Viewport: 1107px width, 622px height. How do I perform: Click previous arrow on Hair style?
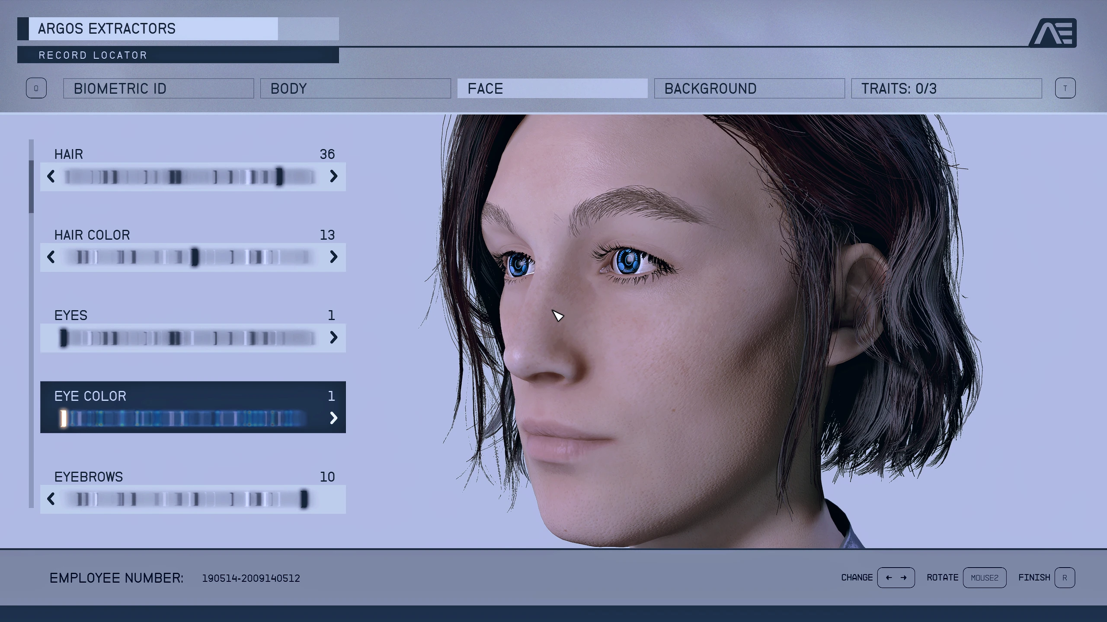click(x=51, y=176)
